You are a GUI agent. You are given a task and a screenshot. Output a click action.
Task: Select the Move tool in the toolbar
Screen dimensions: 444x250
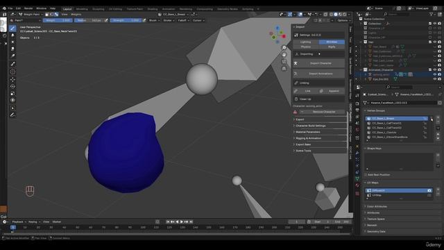pyautogui.click(x=12, y=79)
